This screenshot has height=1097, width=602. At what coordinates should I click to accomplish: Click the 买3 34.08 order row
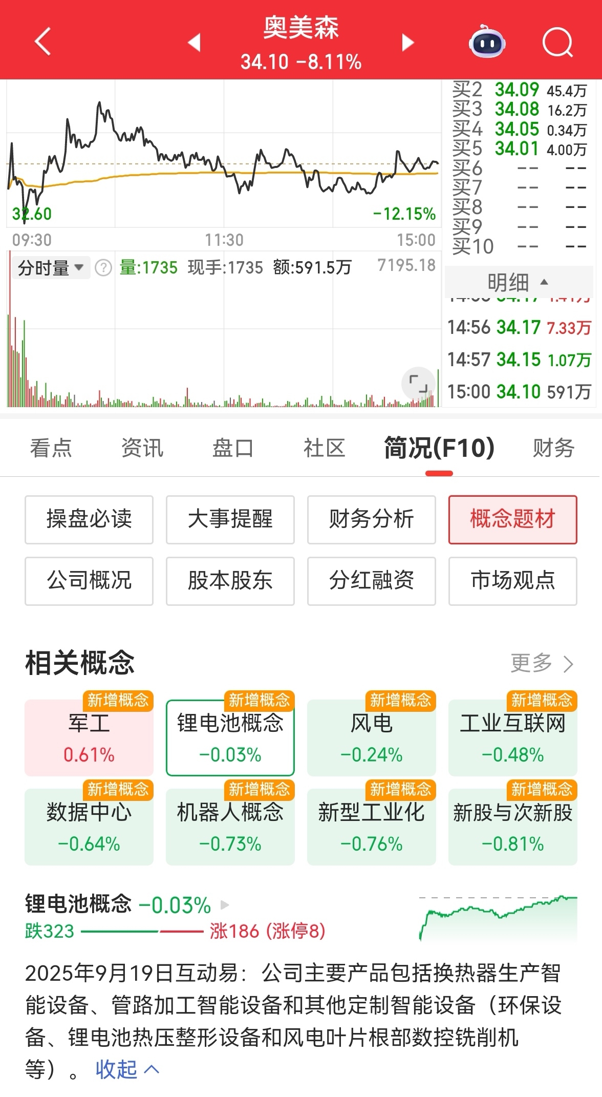pyautogui.click(x=519, y=110)
